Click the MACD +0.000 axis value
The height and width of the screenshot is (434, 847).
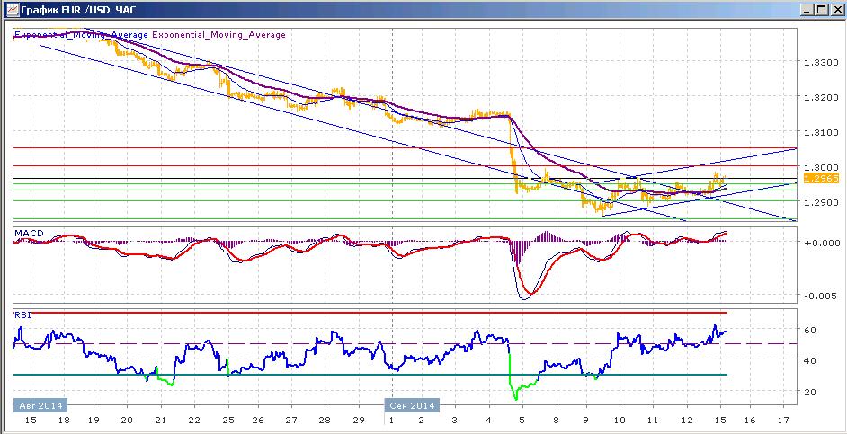pyautogui.click(x=822, y=242)
